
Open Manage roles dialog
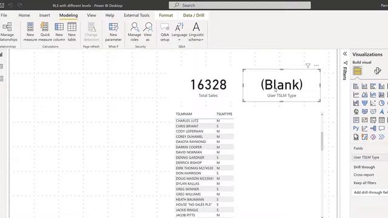(135, 31)
